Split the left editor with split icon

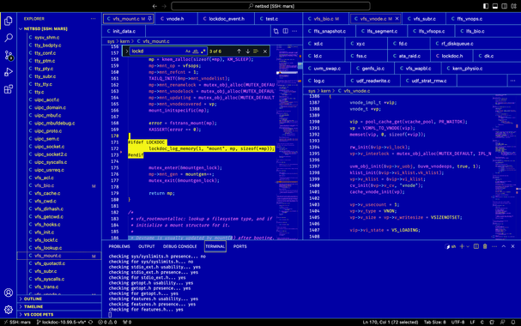click(x=286, y=31)
